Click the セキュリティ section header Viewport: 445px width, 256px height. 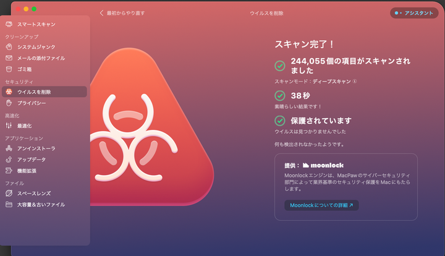19,82
